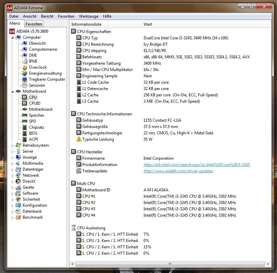Open the Hilfe menu
This screenshot has width=277, height=273.
click(x=107, y=16)
